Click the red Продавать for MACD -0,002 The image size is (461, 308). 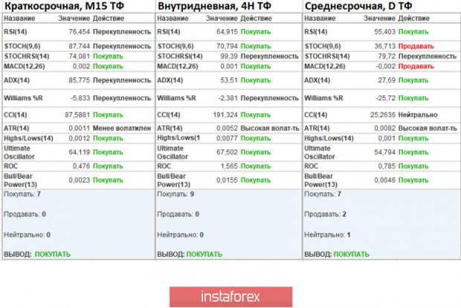(416, 66)
